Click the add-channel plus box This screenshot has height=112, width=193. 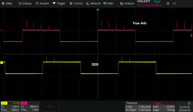pos(49,106)
